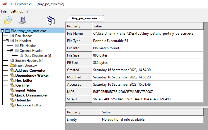The image size is (208, 130).
Task: Select the Portable Executable 64 value
Action: pyautogui.click(x=148, y=41)
